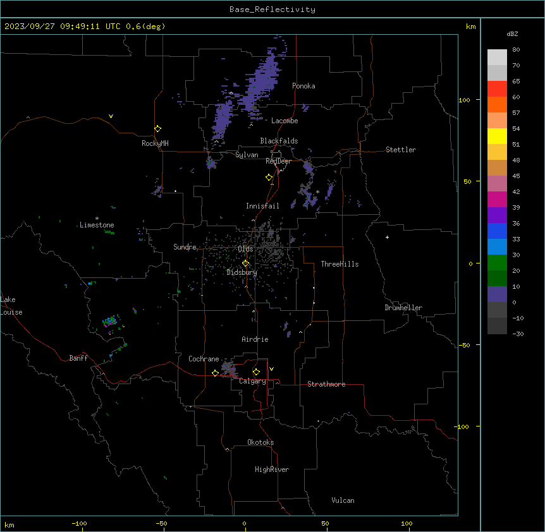Viewport: 545px width, 532px height.
Task: Click the Strathmore label
Action: pyautogui.click(x=326, y=384)
